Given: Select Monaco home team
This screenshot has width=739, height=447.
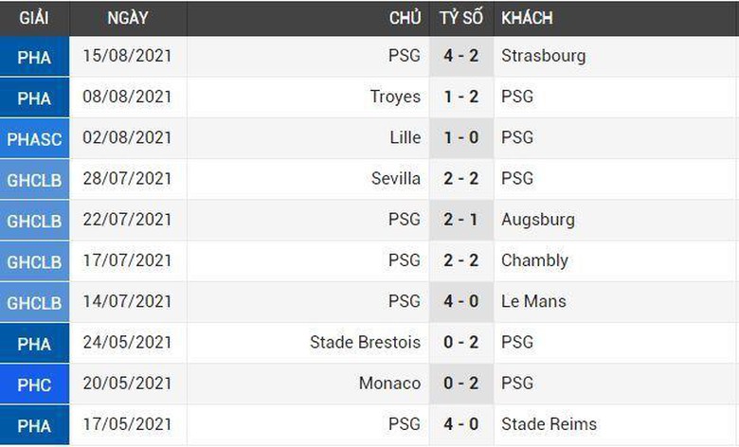Looking at the screenshot, I should [x=389, y=383].
